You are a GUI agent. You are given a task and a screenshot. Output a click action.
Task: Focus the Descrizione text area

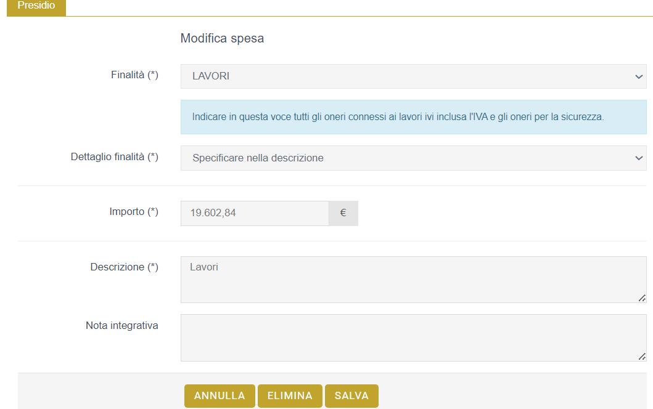pos(414,280)
